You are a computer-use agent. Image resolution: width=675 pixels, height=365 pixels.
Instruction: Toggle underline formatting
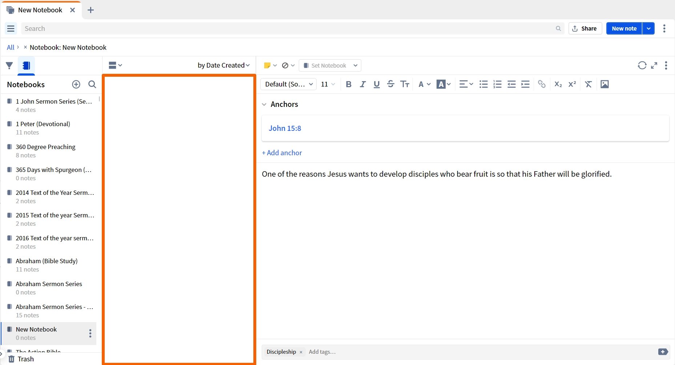[x=377, y=84]
